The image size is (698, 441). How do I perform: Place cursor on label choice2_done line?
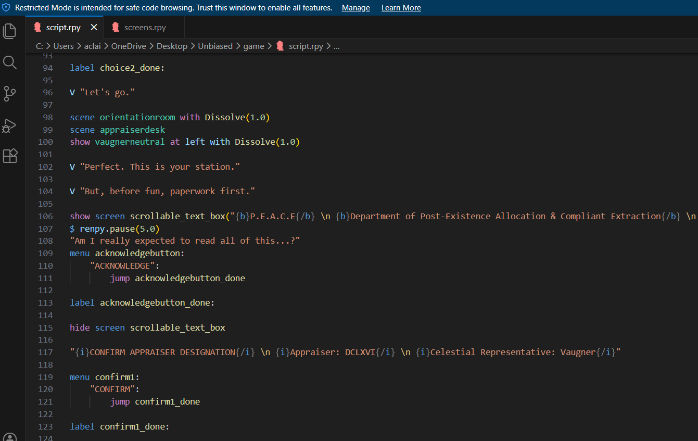[x=117, y=68]
